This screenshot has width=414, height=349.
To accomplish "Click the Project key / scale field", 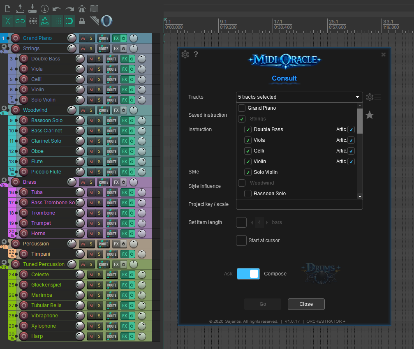I will point(299,204).
